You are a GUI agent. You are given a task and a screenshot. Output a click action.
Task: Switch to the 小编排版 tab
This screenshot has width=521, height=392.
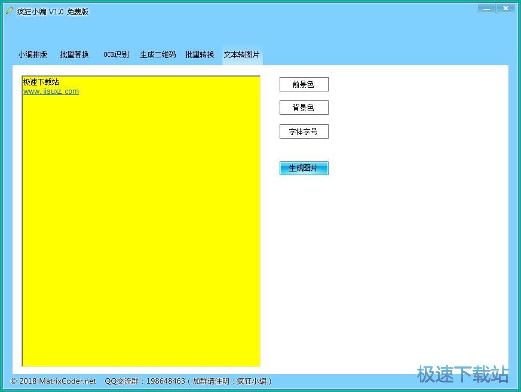click(32, 54)
